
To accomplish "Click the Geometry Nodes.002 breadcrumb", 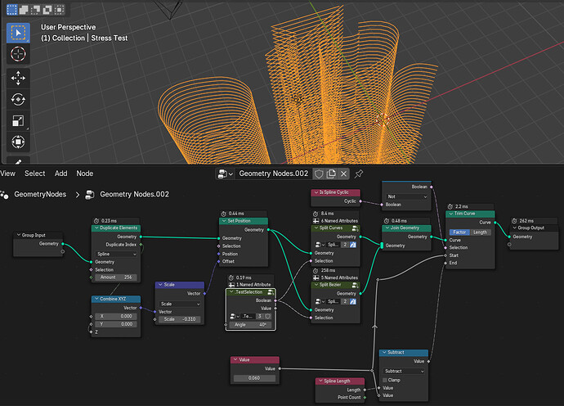I will pos(134,195).
